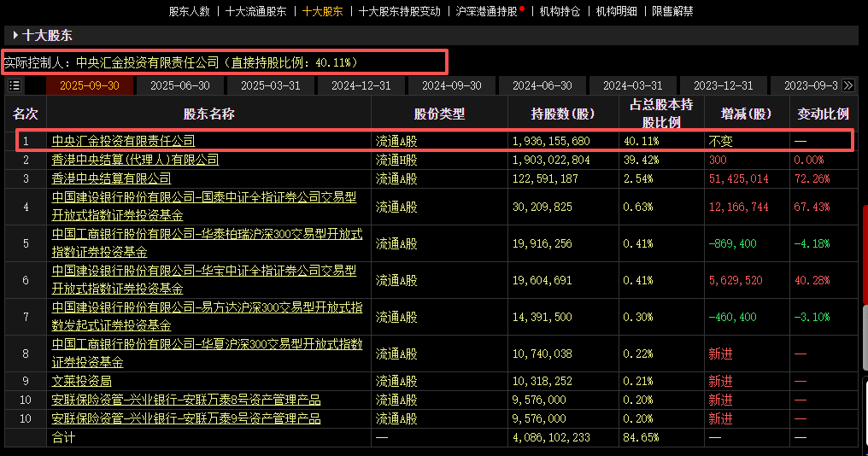Image resolution: width=868 pixels, height=456 pixels.
Task: Click the -460,400 decrease value
Action: 732,317
